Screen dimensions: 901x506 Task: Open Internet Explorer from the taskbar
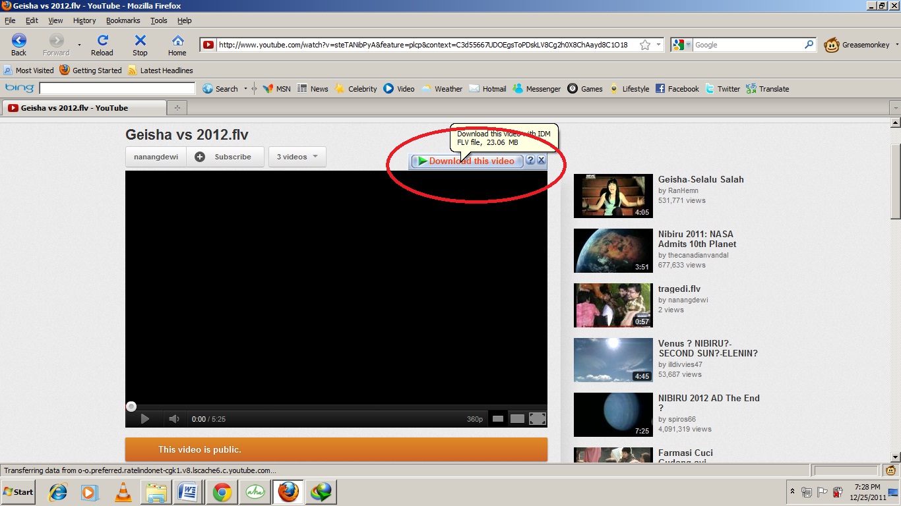coord(58,492)
